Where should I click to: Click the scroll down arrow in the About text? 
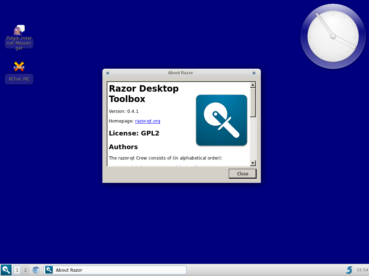pyautogui.click(x=253, y=163)
